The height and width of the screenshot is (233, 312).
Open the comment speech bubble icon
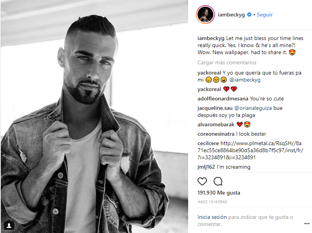[218, 181]
